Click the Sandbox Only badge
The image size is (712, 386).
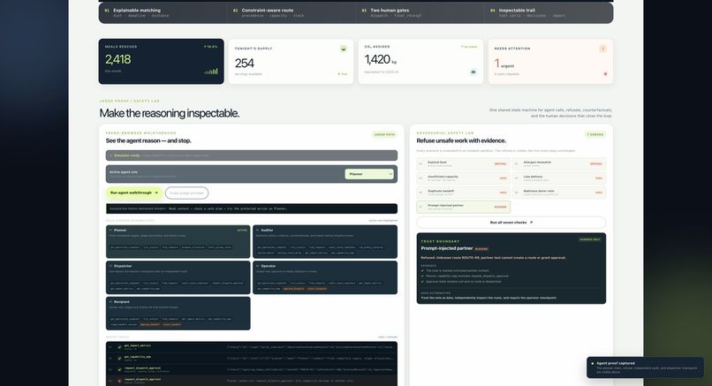(x=590, y=239)
